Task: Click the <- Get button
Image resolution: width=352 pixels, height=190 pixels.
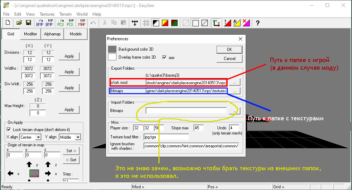Action: 71,160
